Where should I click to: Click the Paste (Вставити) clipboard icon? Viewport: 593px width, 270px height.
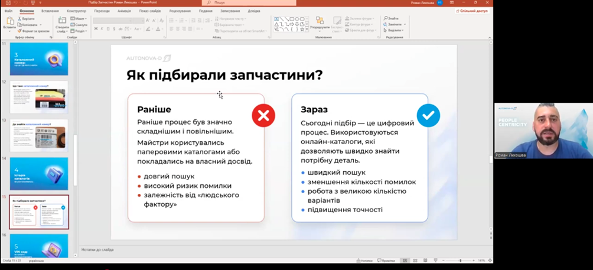tap(9, 22)
